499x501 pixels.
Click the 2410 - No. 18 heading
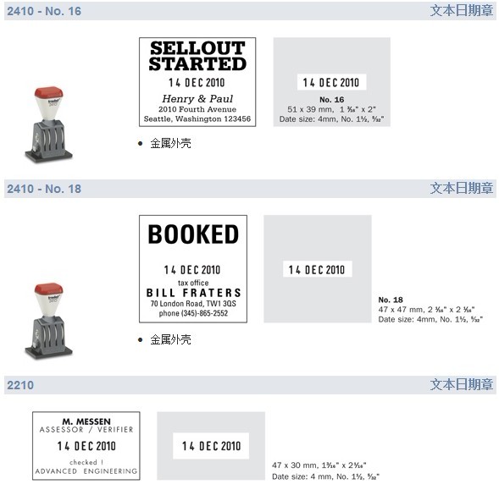(44, 189)
